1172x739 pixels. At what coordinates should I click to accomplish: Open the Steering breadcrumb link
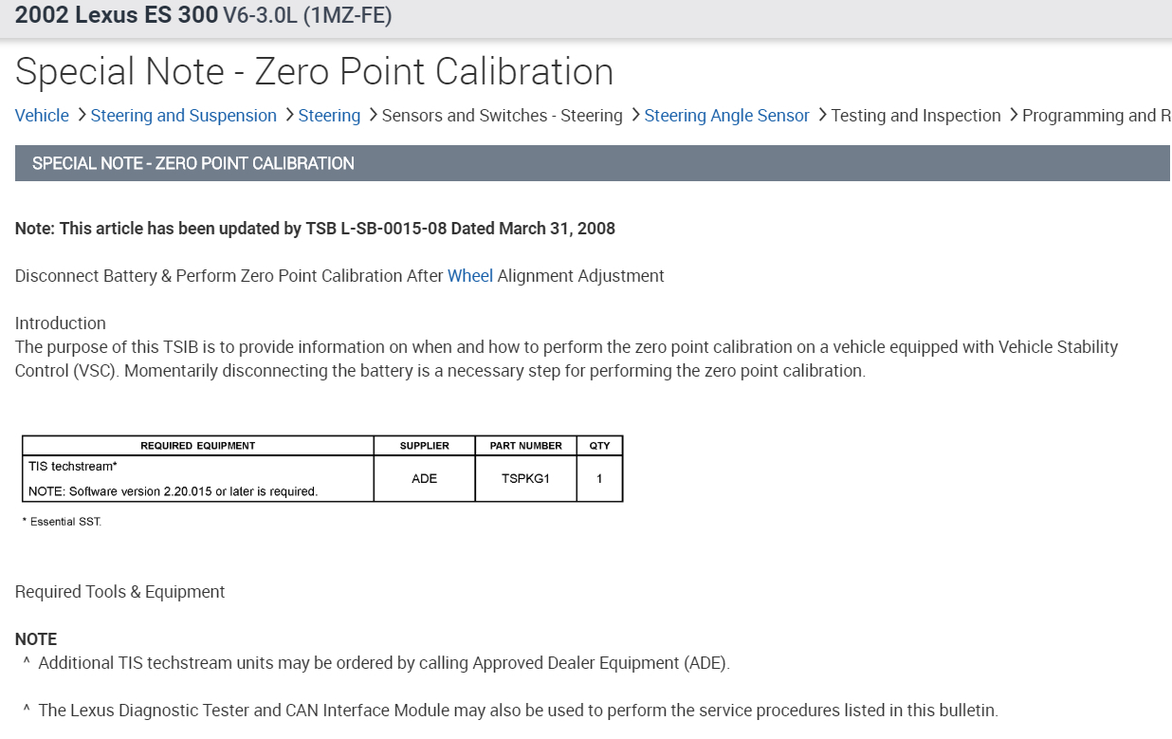click(x=329, y=116)
